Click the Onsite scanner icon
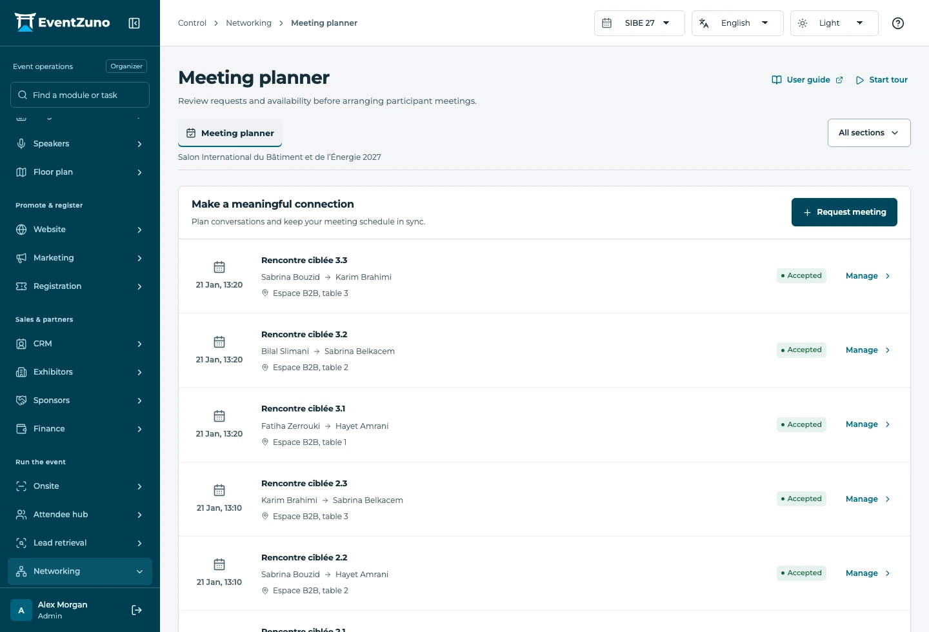 pyautogui.click(x=21, y=486)
